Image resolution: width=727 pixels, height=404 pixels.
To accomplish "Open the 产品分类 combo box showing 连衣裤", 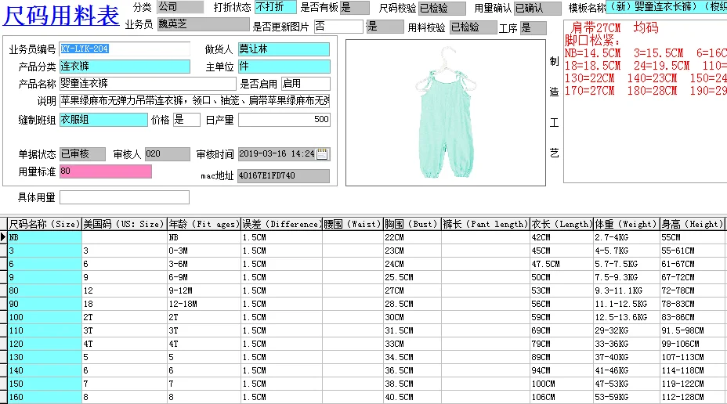I will tap(125, 67).
